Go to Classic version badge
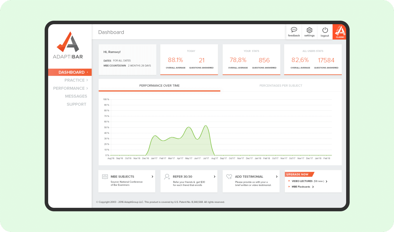Screen dimensions: 394x232 point(339,32)
